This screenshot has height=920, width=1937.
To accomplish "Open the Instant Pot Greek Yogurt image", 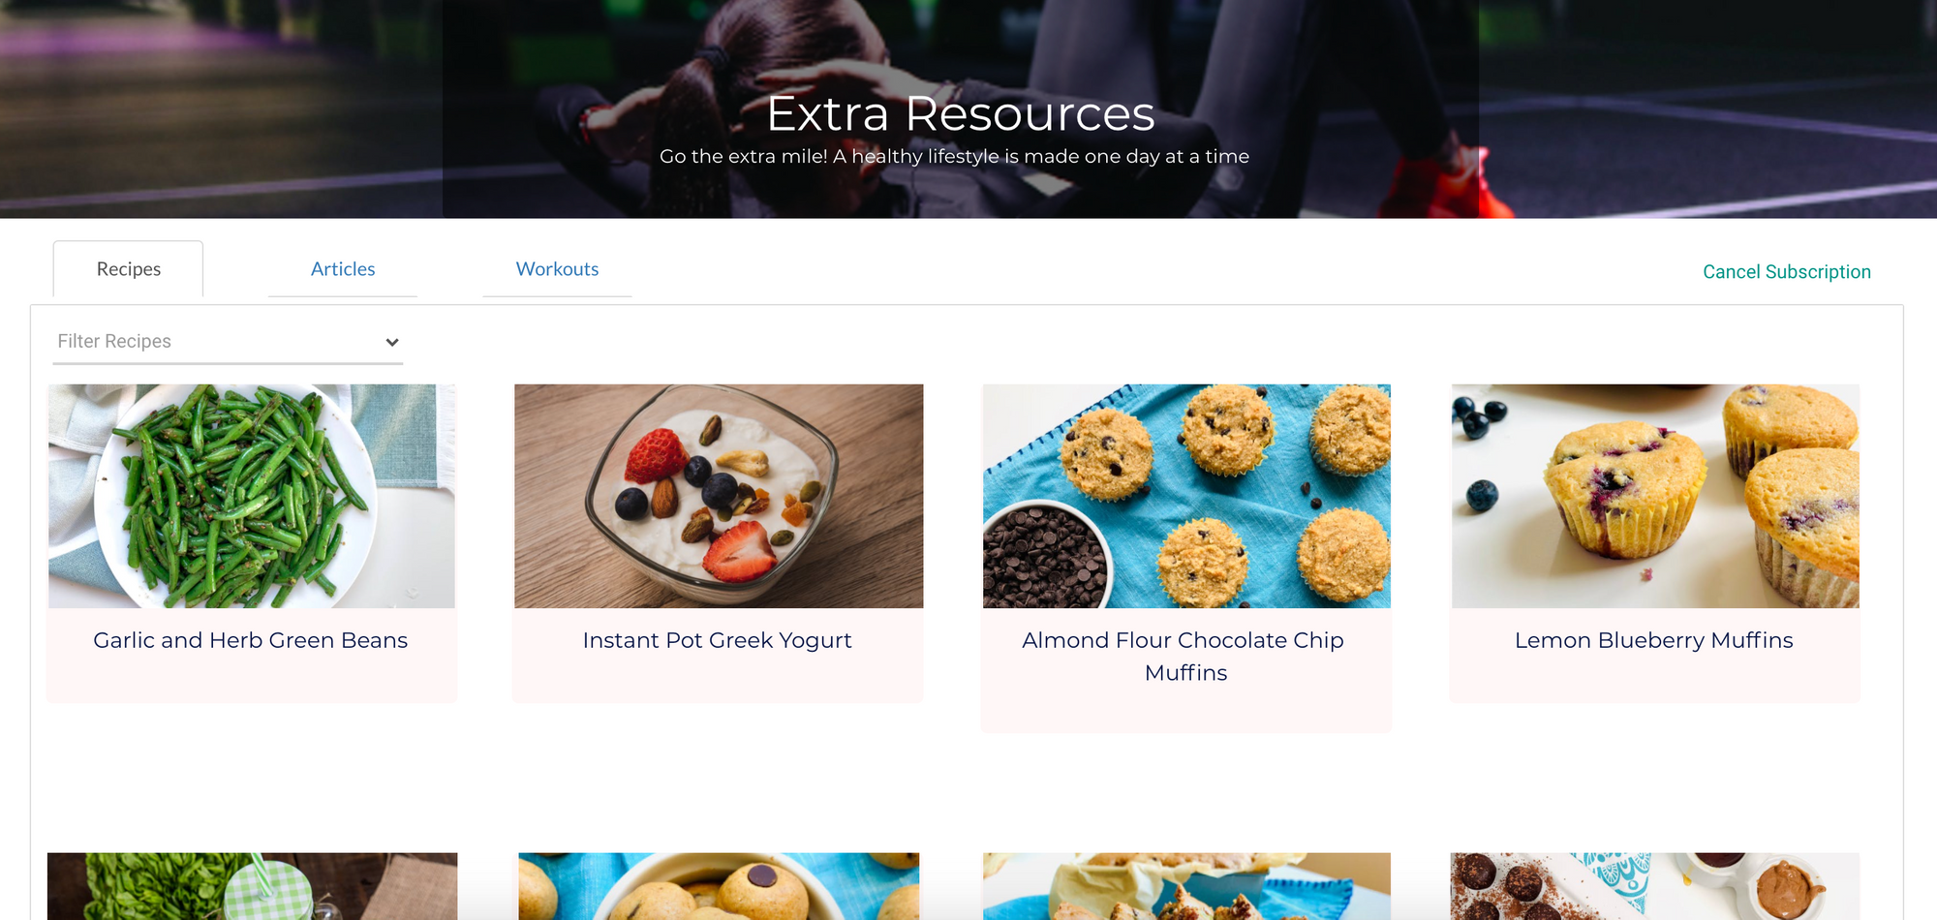I will coord(719,496).
